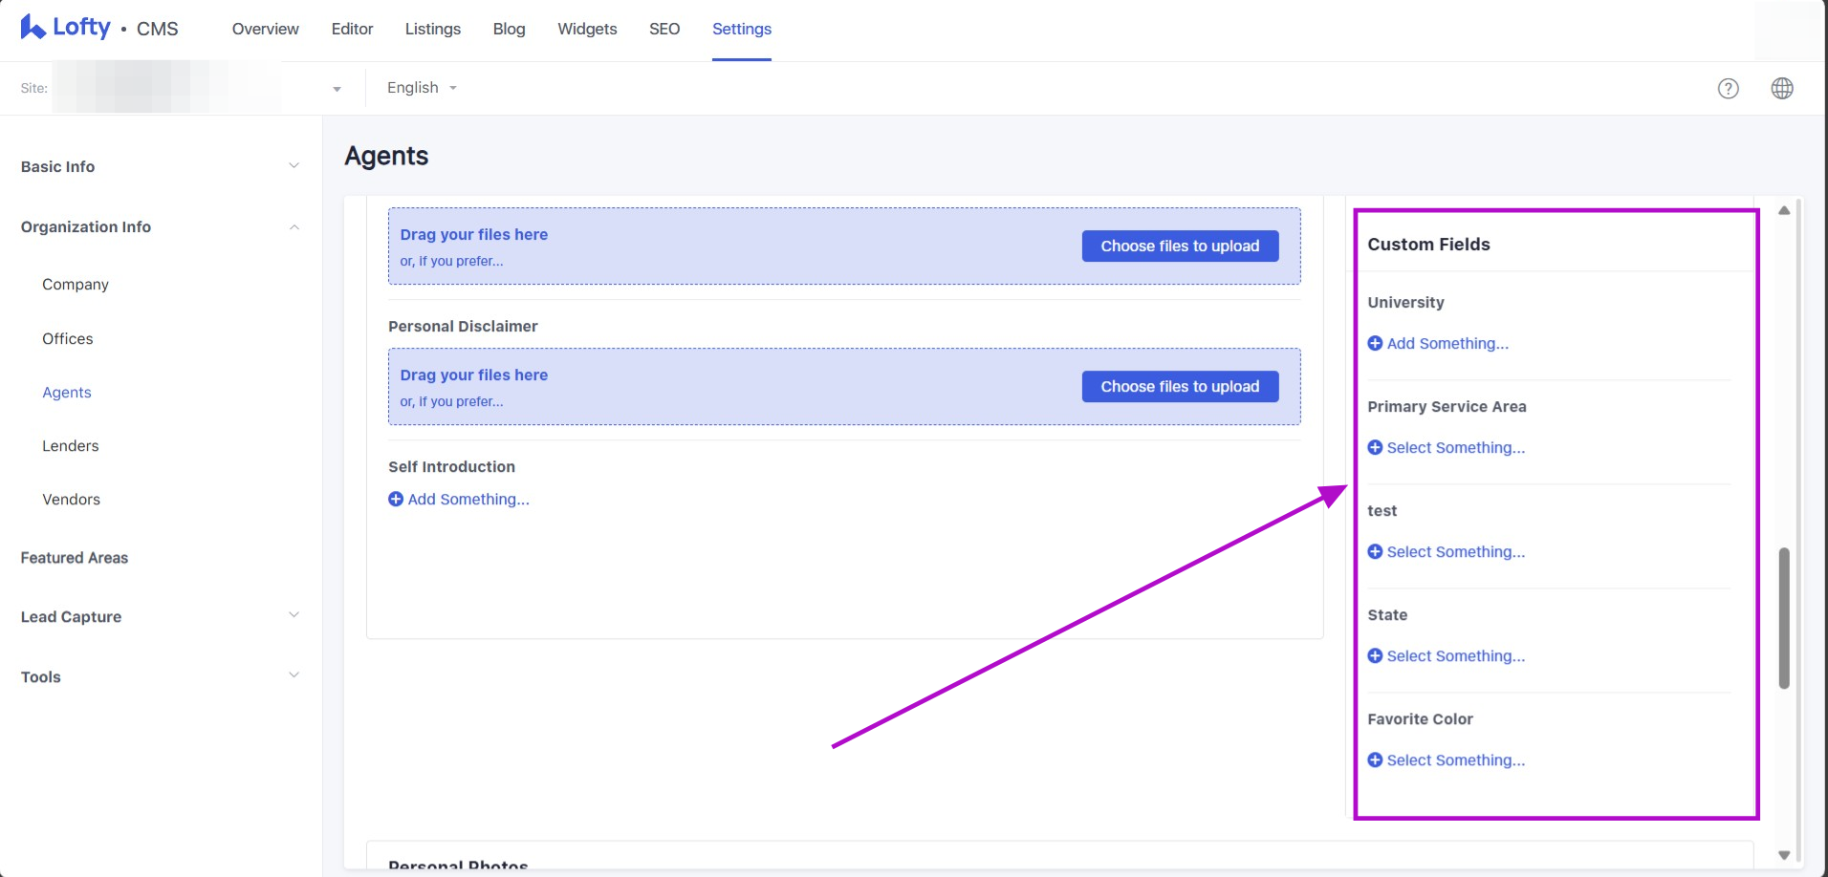Open the English language dropdown
Image resolution: width=1828 pixels, height=877 pixels.
tap(422, 88)
